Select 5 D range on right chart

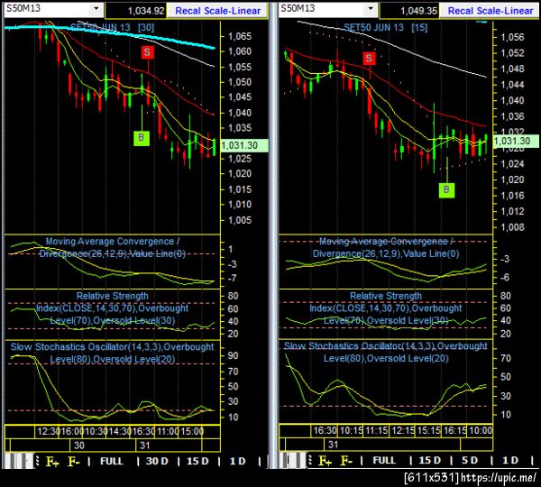[x=470, y=461]
